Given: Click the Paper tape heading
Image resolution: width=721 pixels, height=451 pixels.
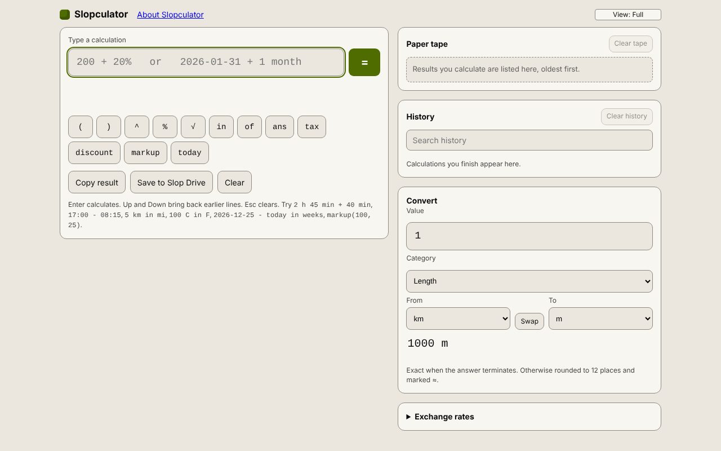Looking at the screenshot, I should point(427,44).
